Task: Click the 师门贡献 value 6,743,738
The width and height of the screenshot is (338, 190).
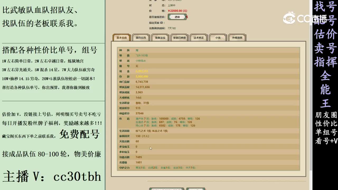Action: [x=142, y=82]
